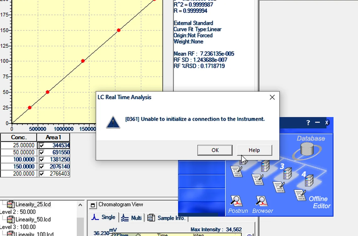Click Help in the error dialog
358x236 pixels.
point(254,150)
